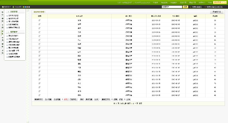Switch to the 系统 vertical tab
The width and height of the screenshot is (228, 123).
pyautogui.click(x=2, y=52)
